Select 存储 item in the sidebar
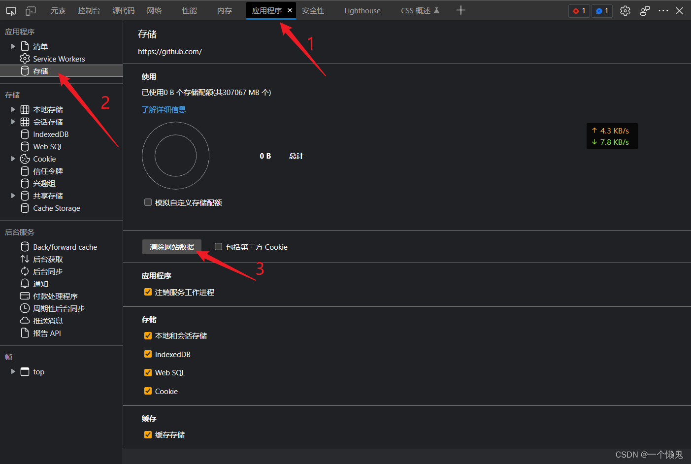This screenshot has width=691, height=464. (x=61, y=71)
